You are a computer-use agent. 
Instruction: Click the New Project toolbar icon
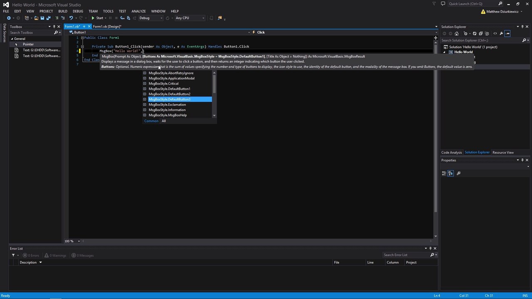pos(27,18)
